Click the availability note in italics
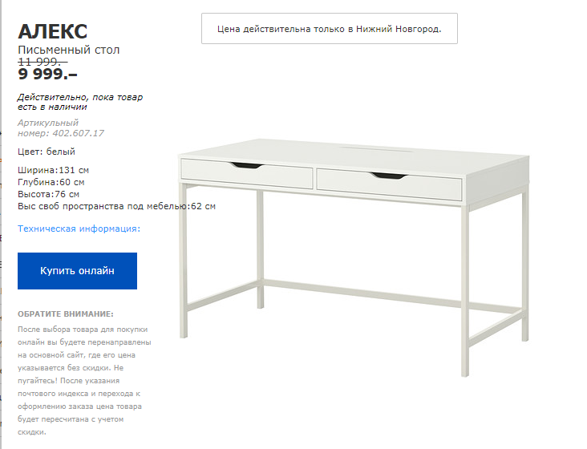 [80, 102]
